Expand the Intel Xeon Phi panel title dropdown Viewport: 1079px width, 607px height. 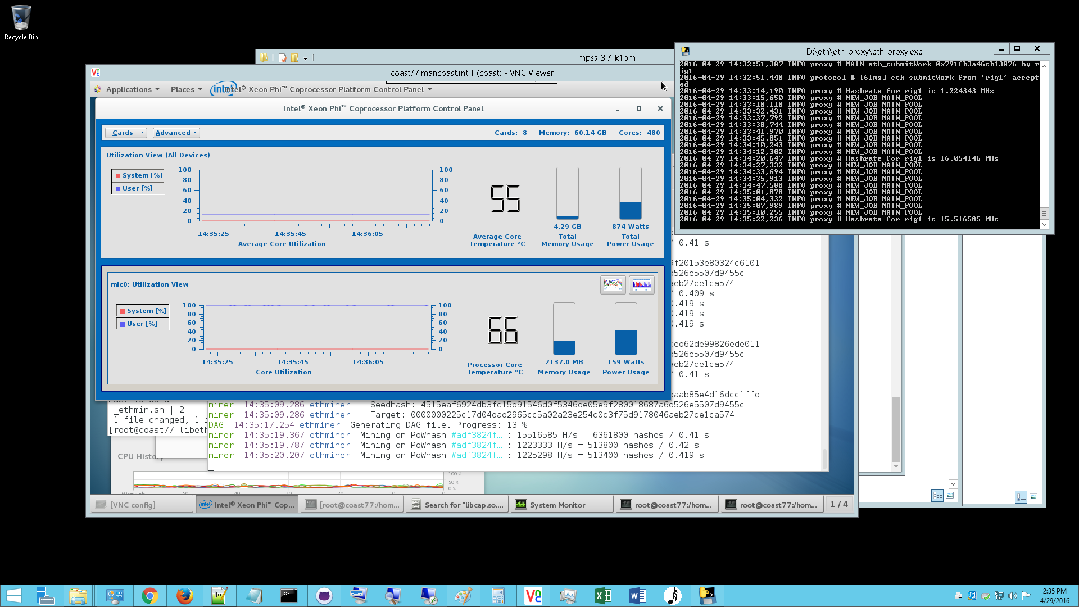pos(430,89)
